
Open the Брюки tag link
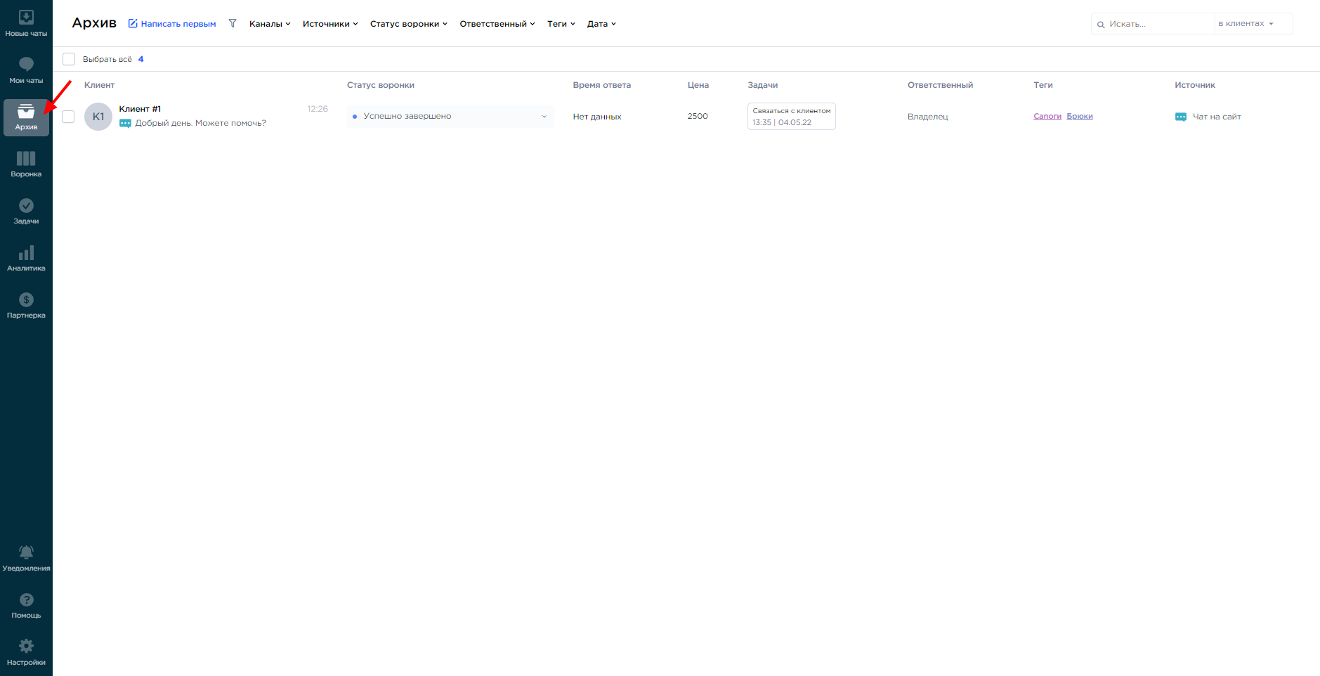1080,117
